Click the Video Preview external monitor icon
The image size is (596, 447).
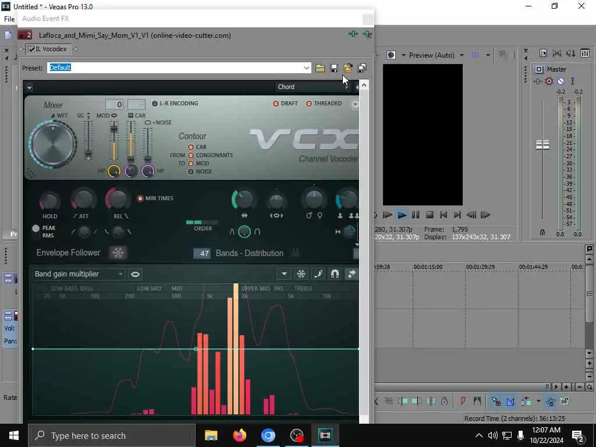click(391, 55)
